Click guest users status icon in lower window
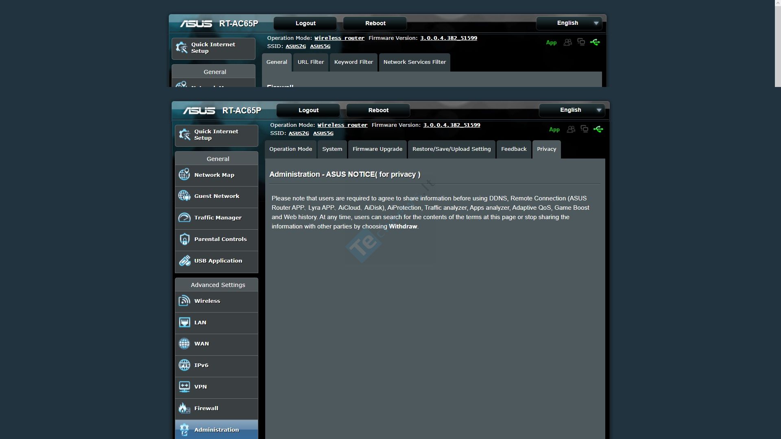781x439 pixels. pyautogui.click(x=571, y=129)
